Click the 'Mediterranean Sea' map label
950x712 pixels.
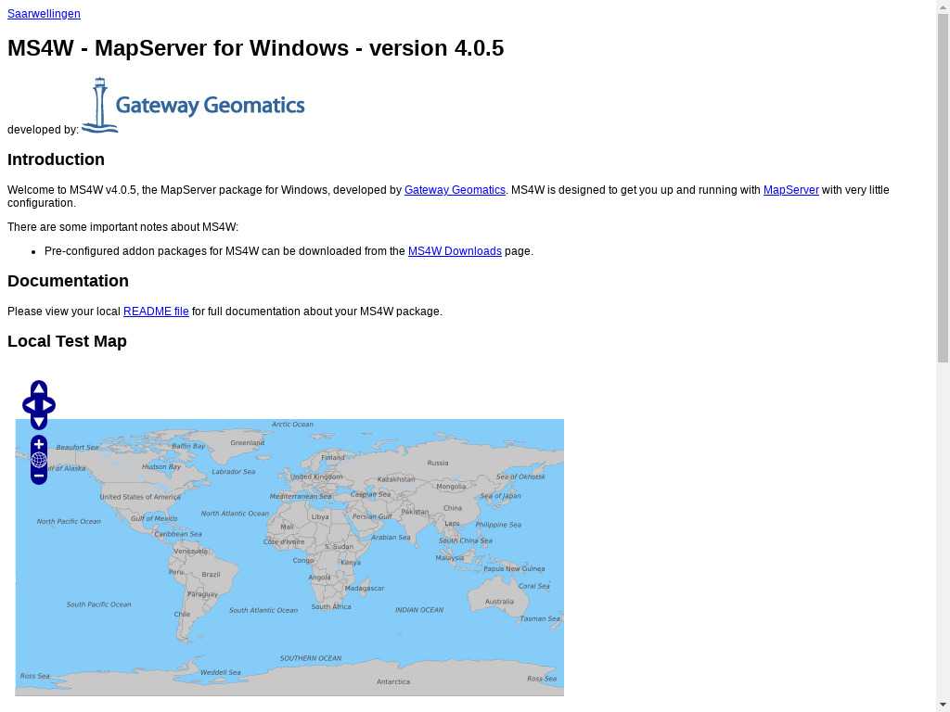click(x=301, y=497)
